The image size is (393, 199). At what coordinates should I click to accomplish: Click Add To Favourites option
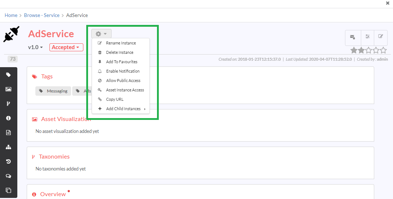click(x=121, y=62)
